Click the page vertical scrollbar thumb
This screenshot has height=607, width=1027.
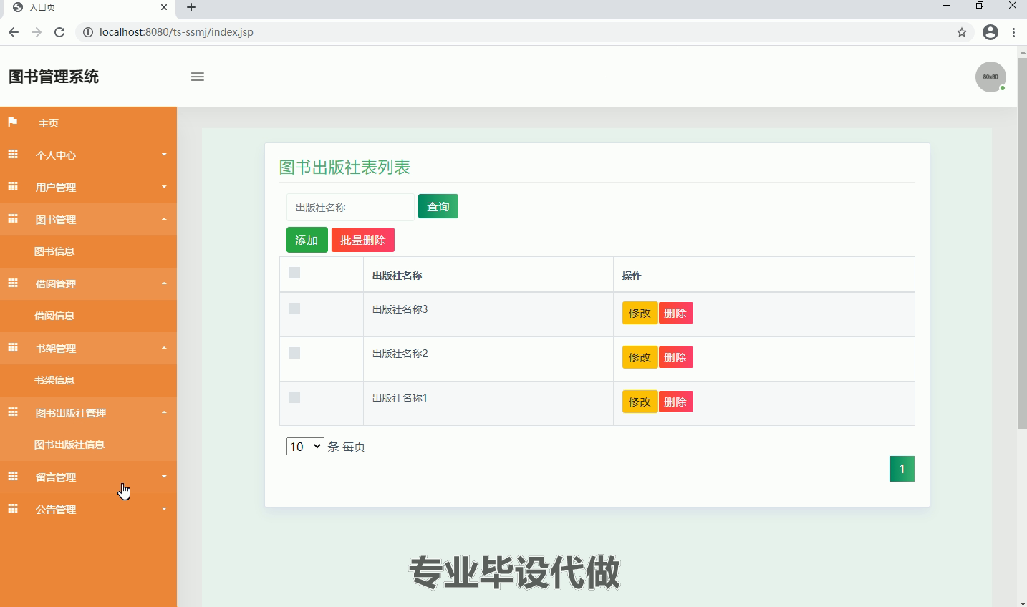[x=1022, y=243]
